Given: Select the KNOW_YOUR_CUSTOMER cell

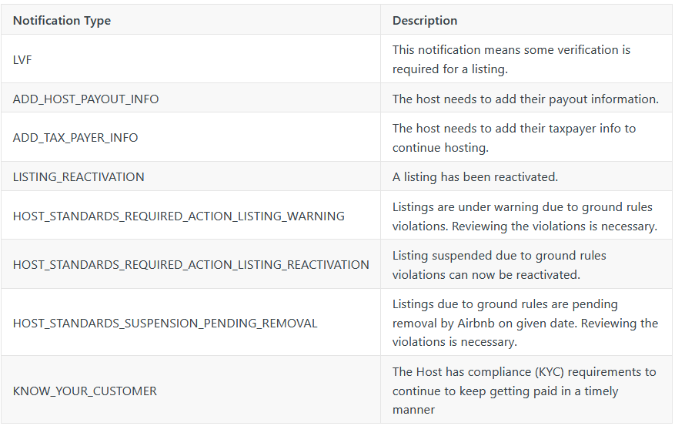Looking at the screenshot, I should 191,391.
